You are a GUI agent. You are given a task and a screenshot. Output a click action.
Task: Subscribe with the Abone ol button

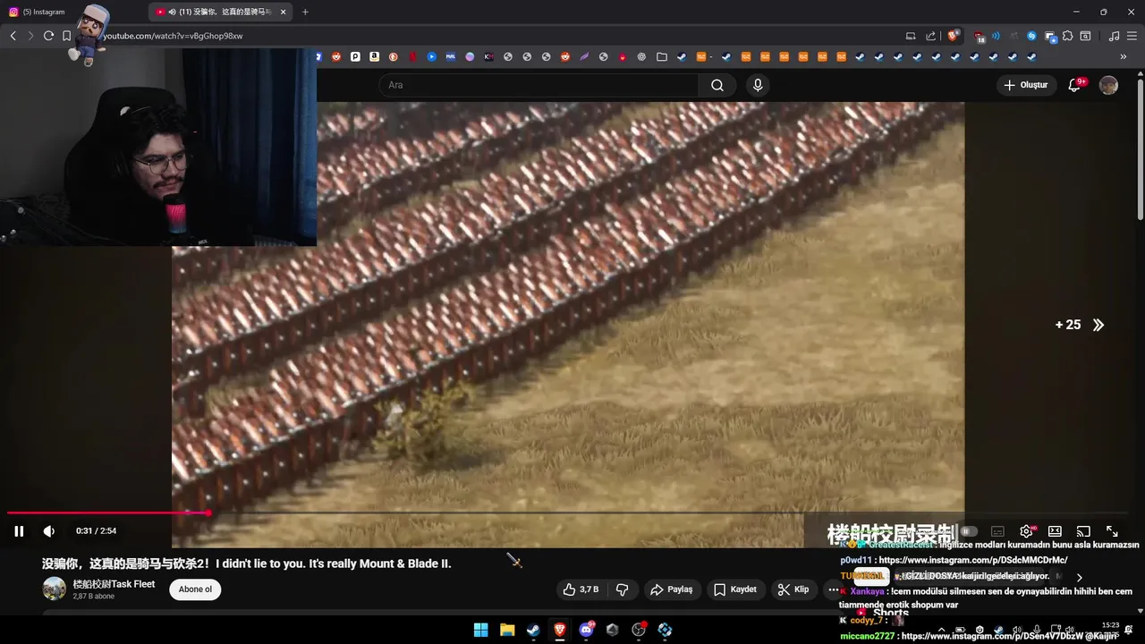(195, 589)
